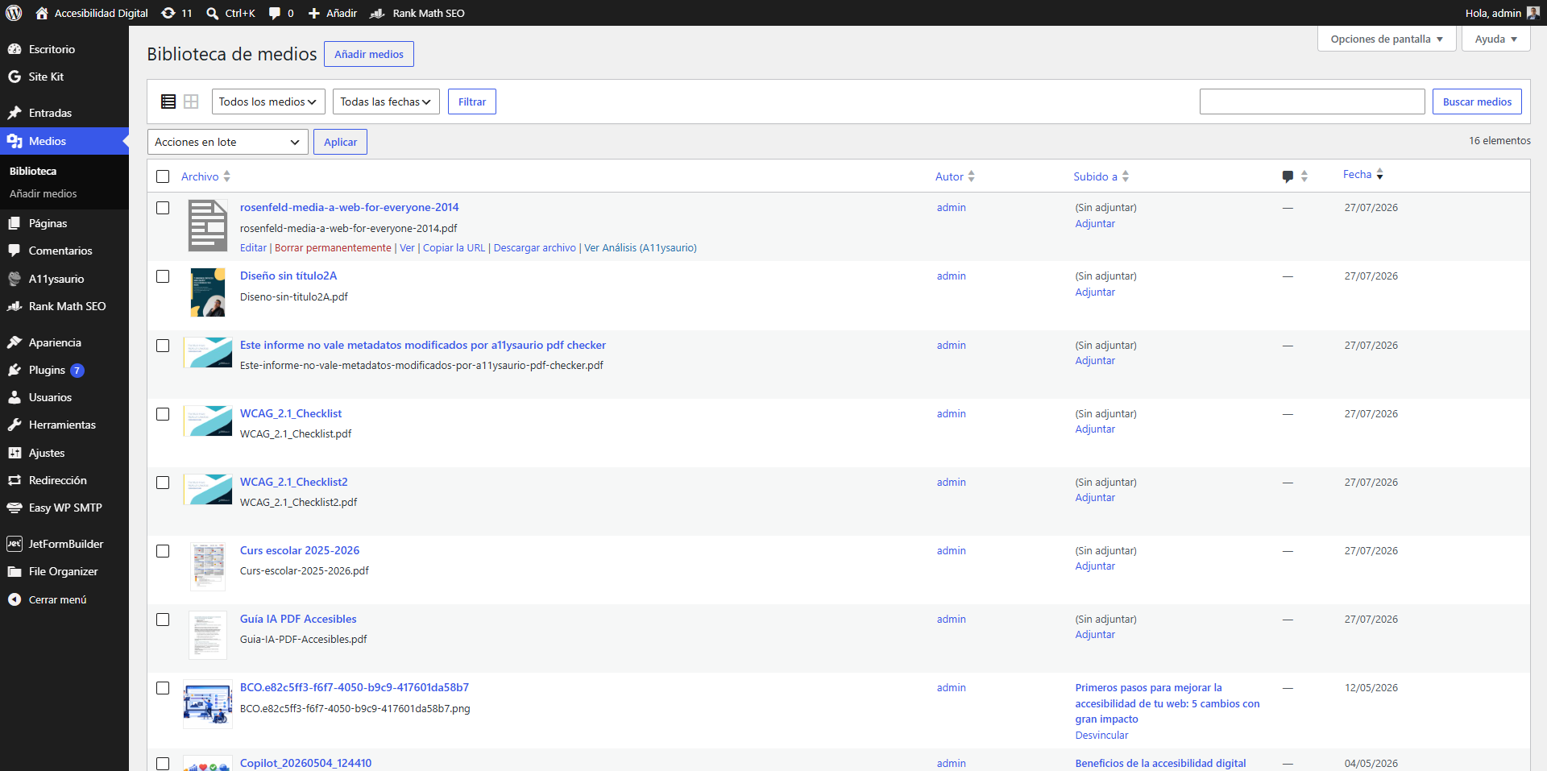
Task: Open Páginas in the sidebar
Action: [x=64, y=223]
